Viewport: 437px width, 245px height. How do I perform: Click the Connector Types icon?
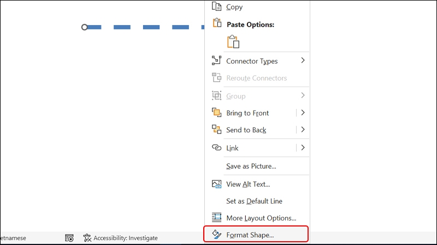(x=216, y=60)
